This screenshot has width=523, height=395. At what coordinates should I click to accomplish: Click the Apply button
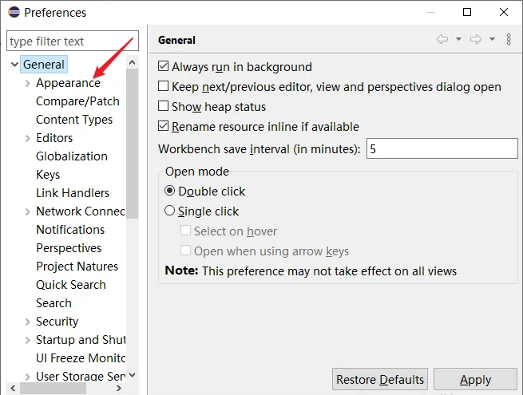click(475, 380)
